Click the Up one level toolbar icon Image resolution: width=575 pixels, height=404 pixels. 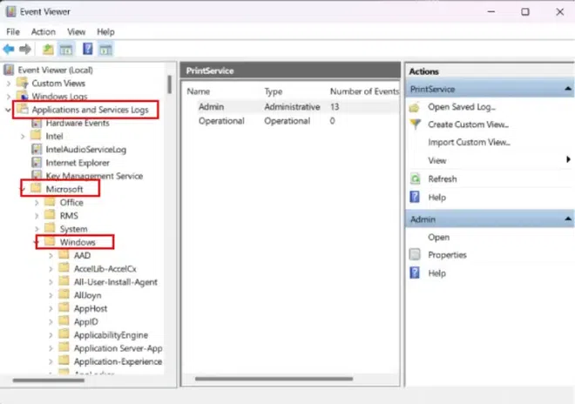coord(48,49)
